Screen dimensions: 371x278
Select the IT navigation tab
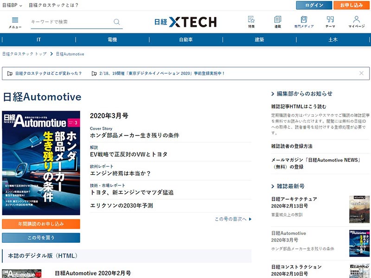point(38,39)
